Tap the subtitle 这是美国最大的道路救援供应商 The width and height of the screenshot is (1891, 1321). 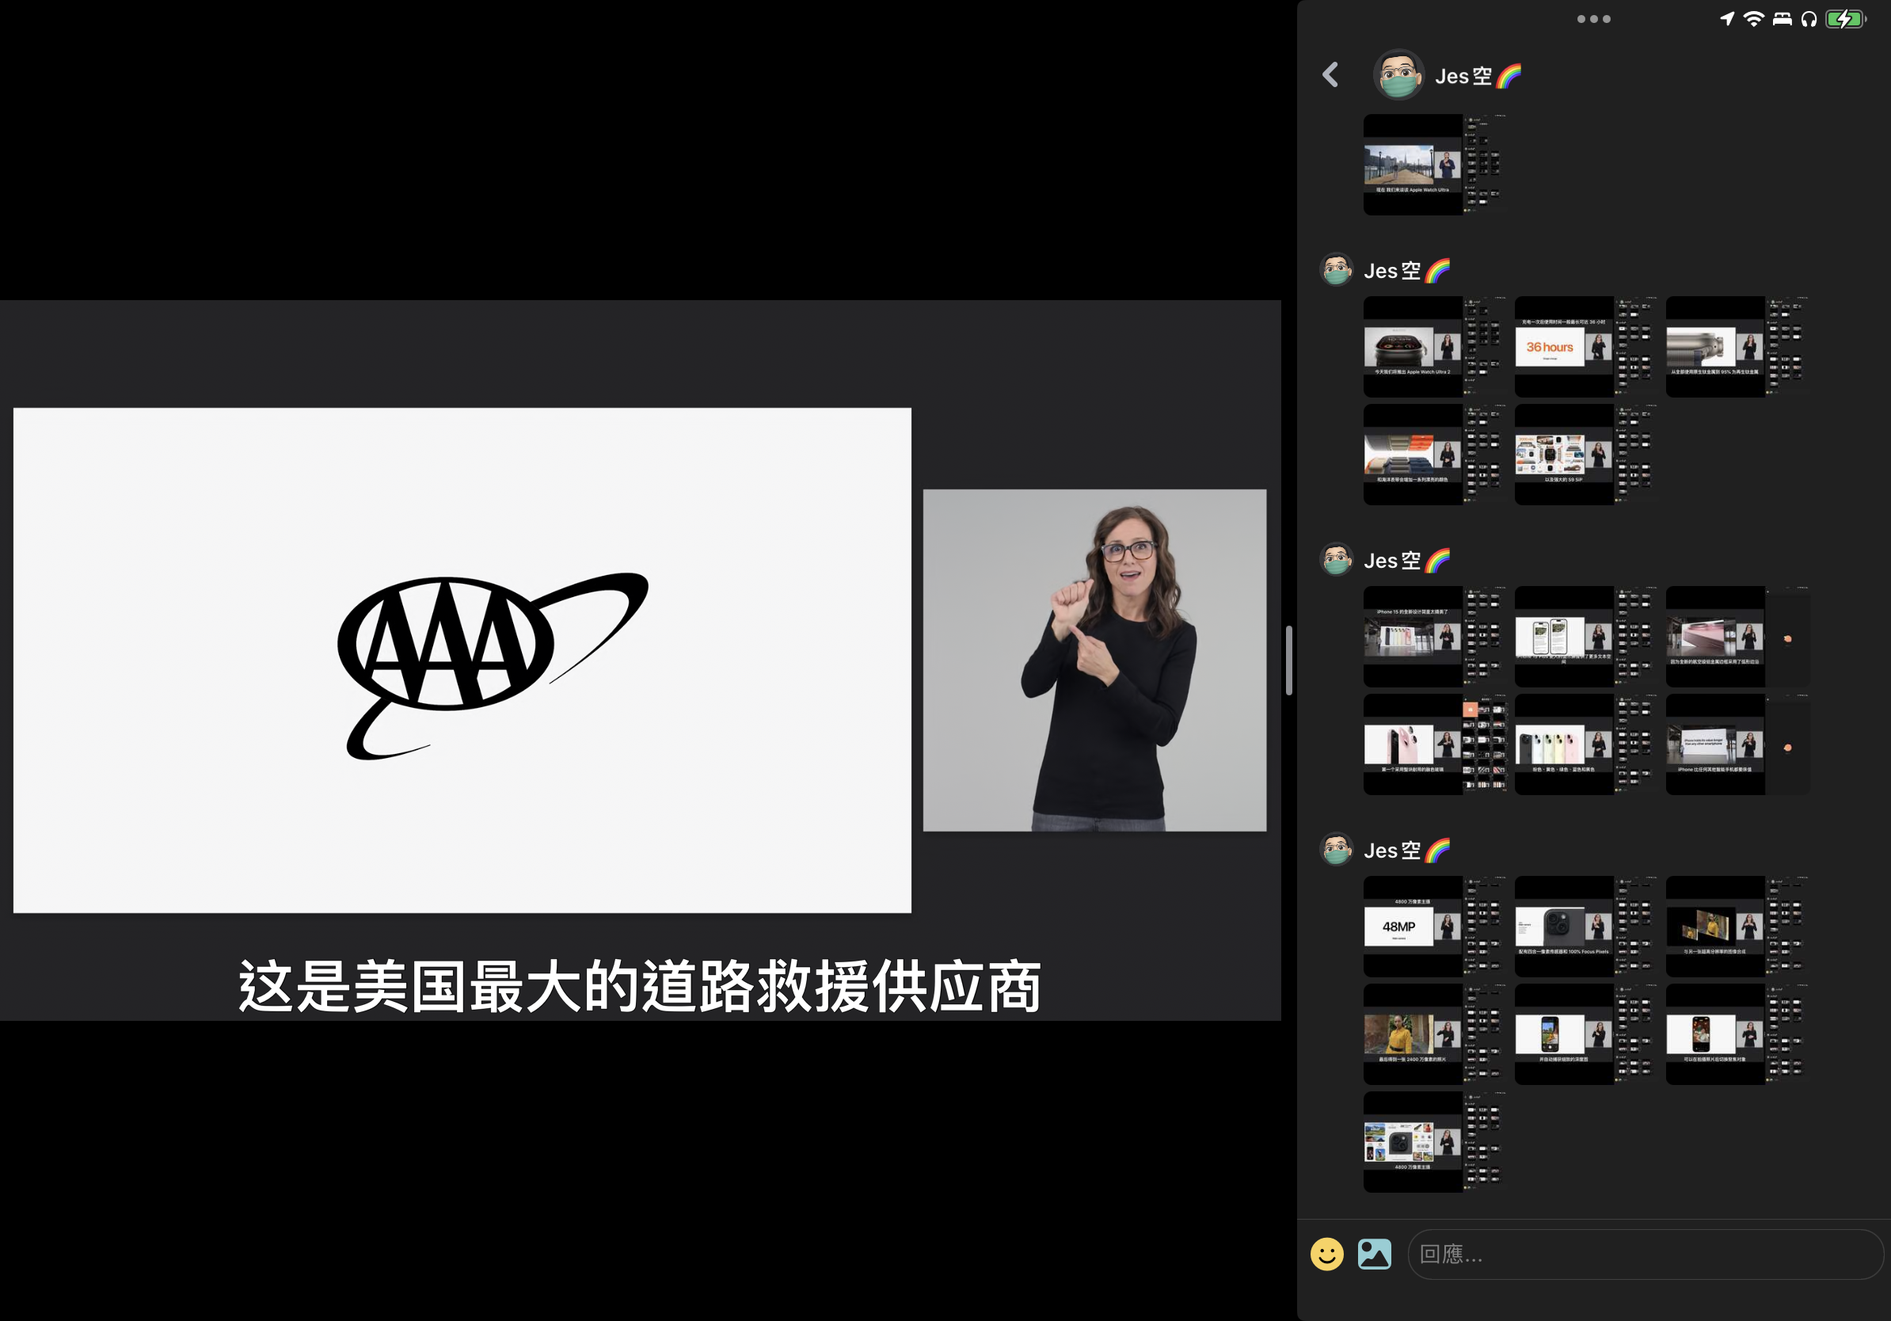(x=640, y=986)
